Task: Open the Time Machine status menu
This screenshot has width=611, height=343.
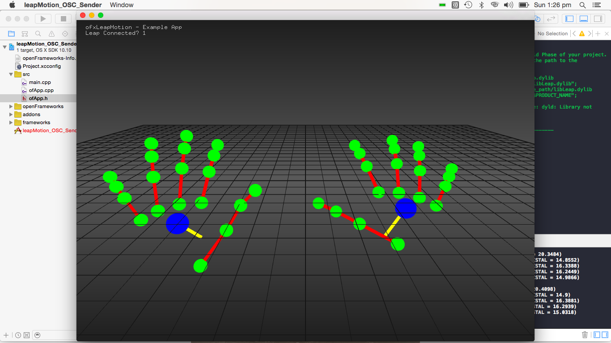Action: 468,5
